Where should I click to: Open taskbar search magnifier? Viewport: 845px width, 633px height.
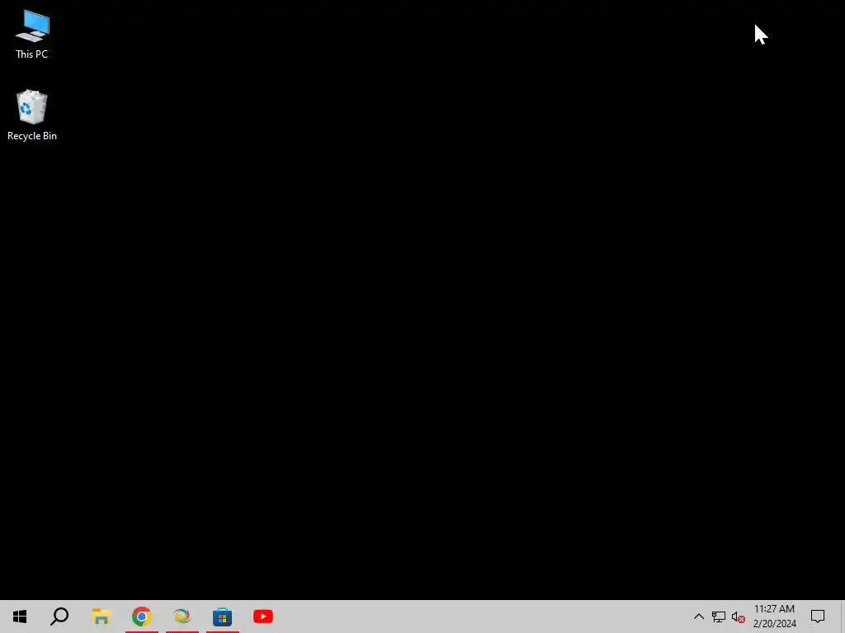pos(59,617)
